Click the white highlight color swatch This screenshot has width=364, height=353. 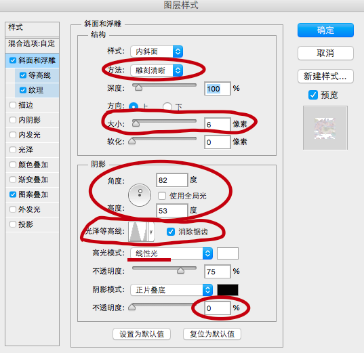coord(228,253)
